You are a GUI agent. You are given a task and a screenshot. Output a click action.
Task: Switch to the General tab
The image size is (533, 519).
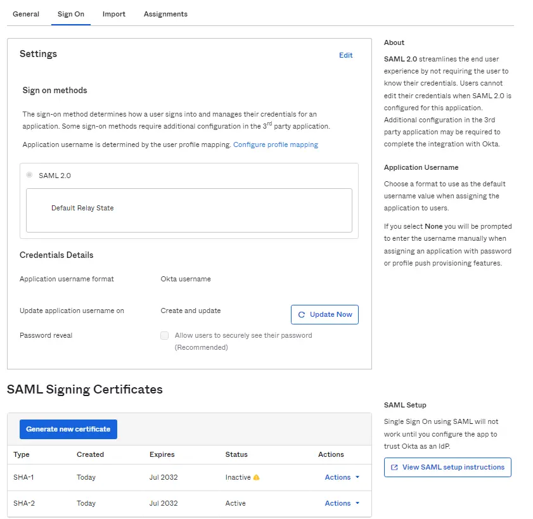26,14
